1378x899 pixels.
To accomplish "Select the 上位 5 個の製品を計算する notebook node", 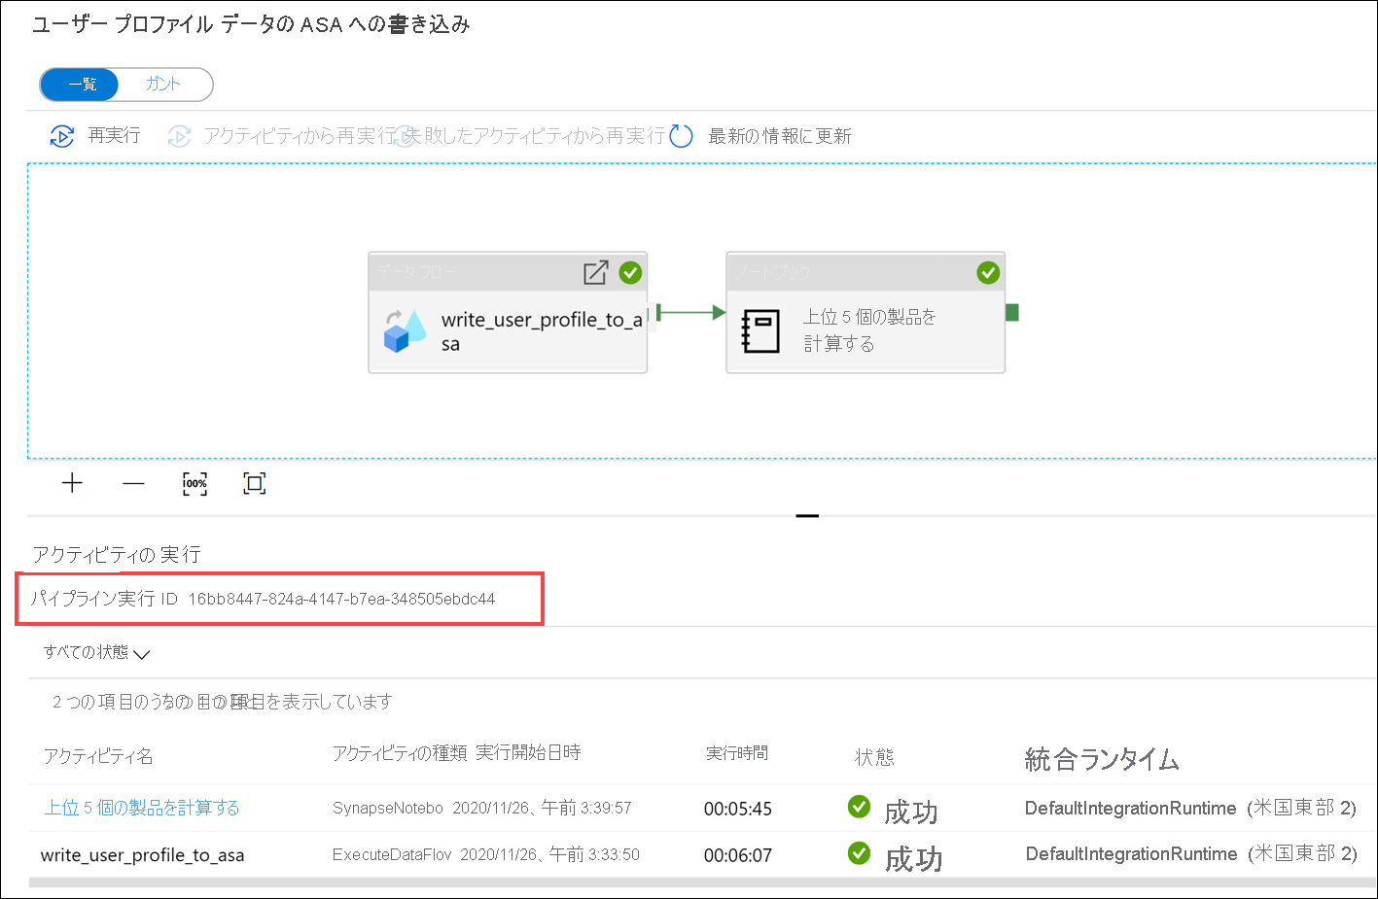I will (x=866, y=313).
